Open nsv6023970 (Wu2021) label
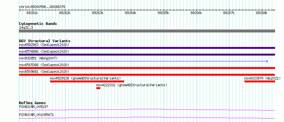This screenshot has height=122, width=284. click(262, 78)
